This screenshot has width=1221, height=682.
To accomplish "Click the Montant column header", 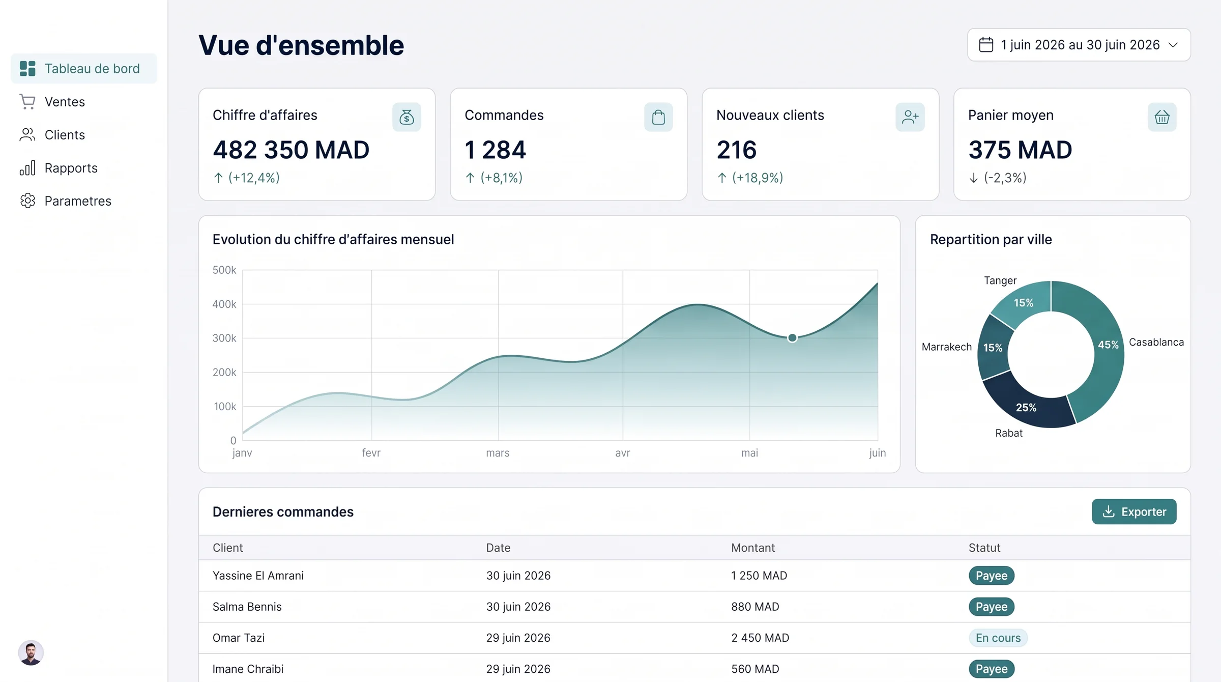I will 753,548.
